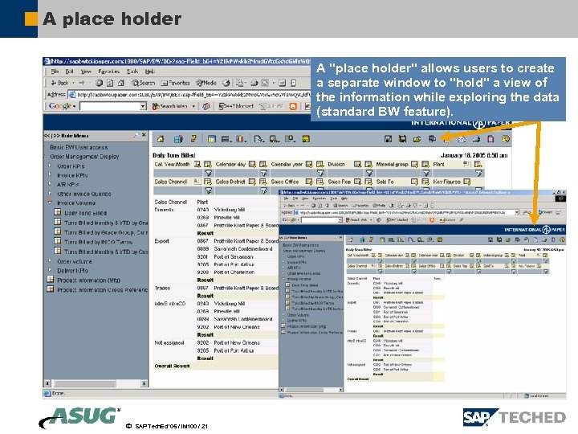This screenshot has height=434, width=578.
Task: Open the Daily Tons Billed query in the Role Menu
Action: [86, 213]
